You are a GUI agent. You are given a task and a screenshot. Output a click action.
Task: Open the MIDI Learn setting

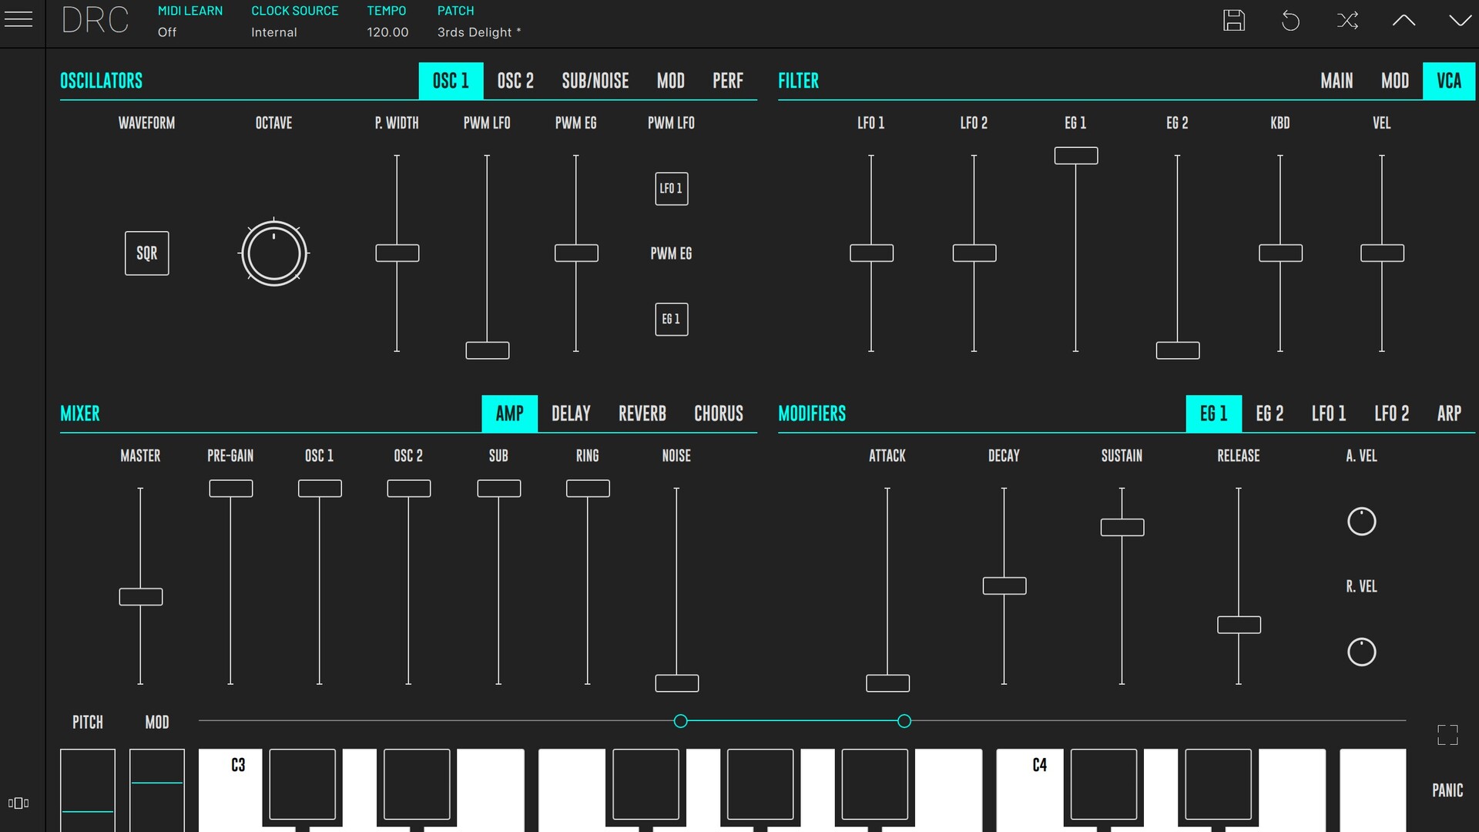(190, 22)
